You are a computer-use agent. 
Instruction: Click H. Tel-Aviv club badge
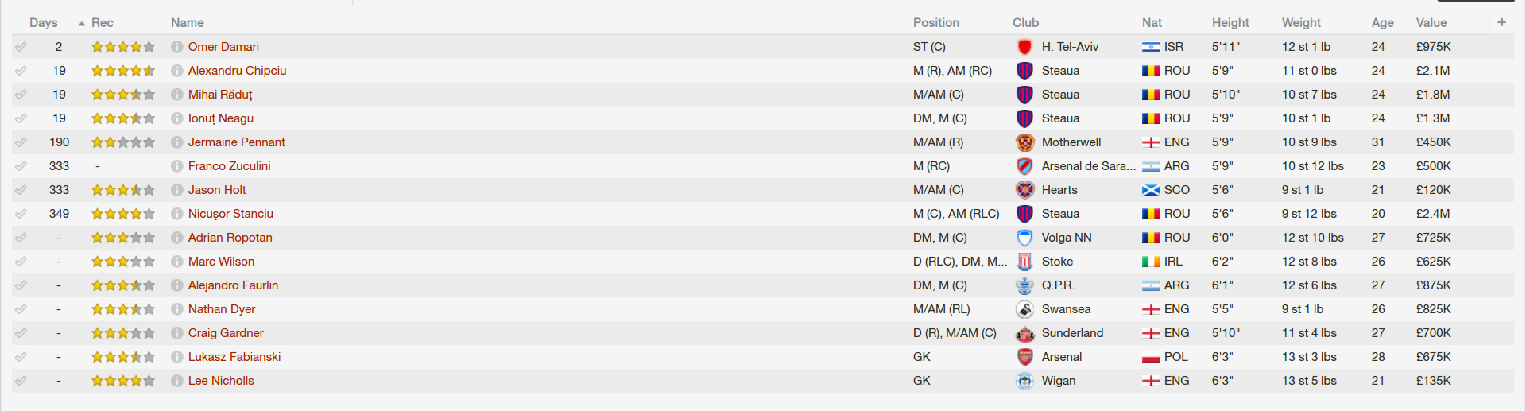click(1024, 47)
